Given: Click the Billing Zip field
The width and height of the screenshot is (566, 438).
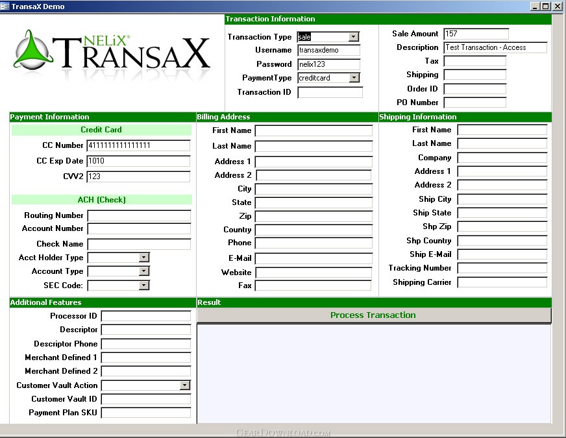Looking at the screenshot, I should pos(314,217).
